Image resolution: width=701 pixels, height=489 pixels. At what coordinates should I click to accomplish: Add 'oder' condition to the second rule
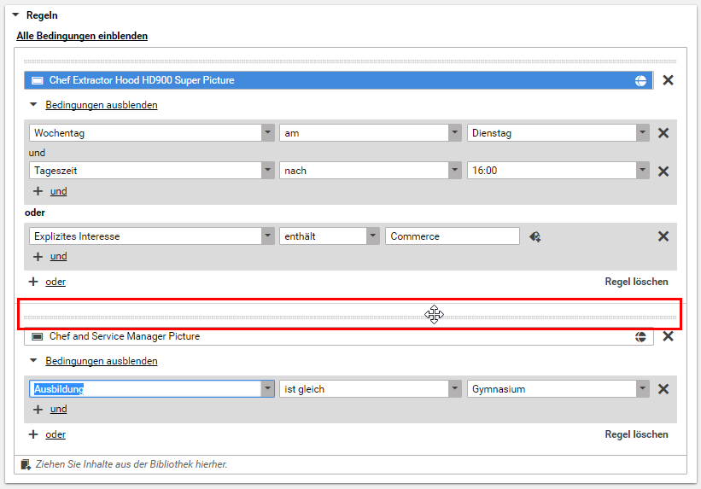coord(55,434)
